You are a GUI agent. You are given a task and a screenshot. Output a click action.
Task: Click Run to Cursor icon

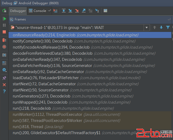97,11
